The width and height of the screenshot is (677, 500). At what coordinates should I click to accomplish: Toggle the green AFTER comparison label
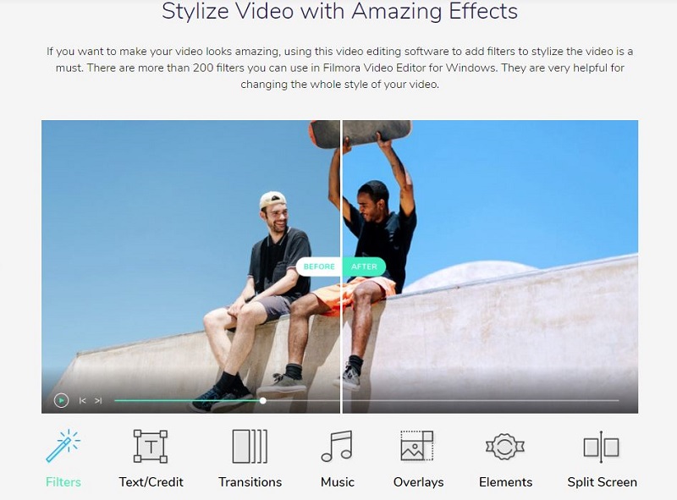tap(364, 266)
